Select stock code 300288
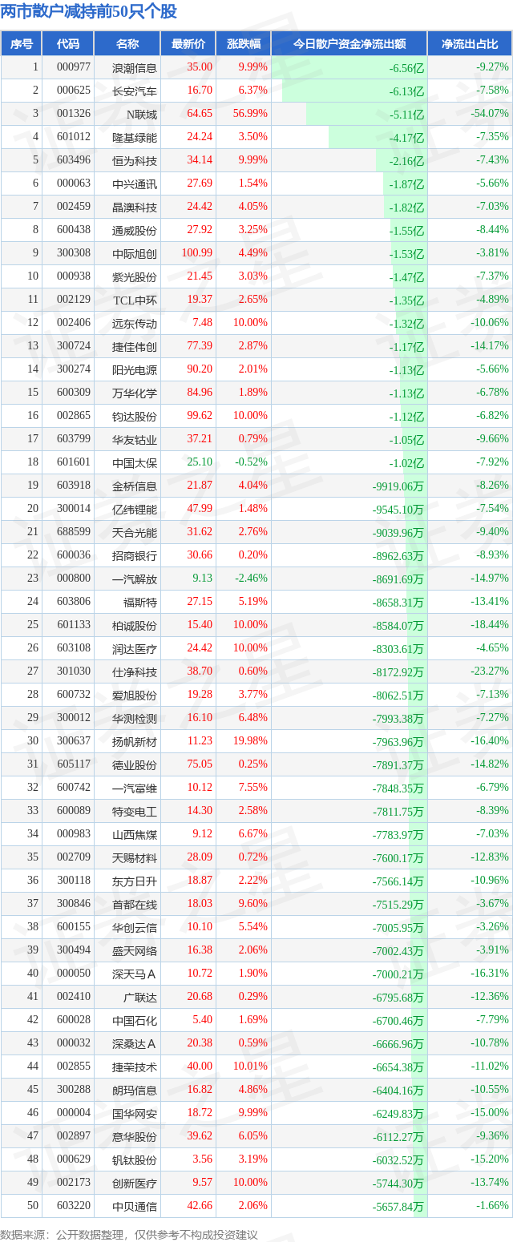 point(74,1090)
